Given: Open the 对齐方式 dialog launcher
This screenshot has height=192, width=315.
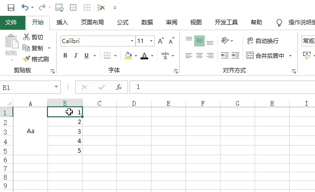Looking at the screenshot, I should (294, 71).
